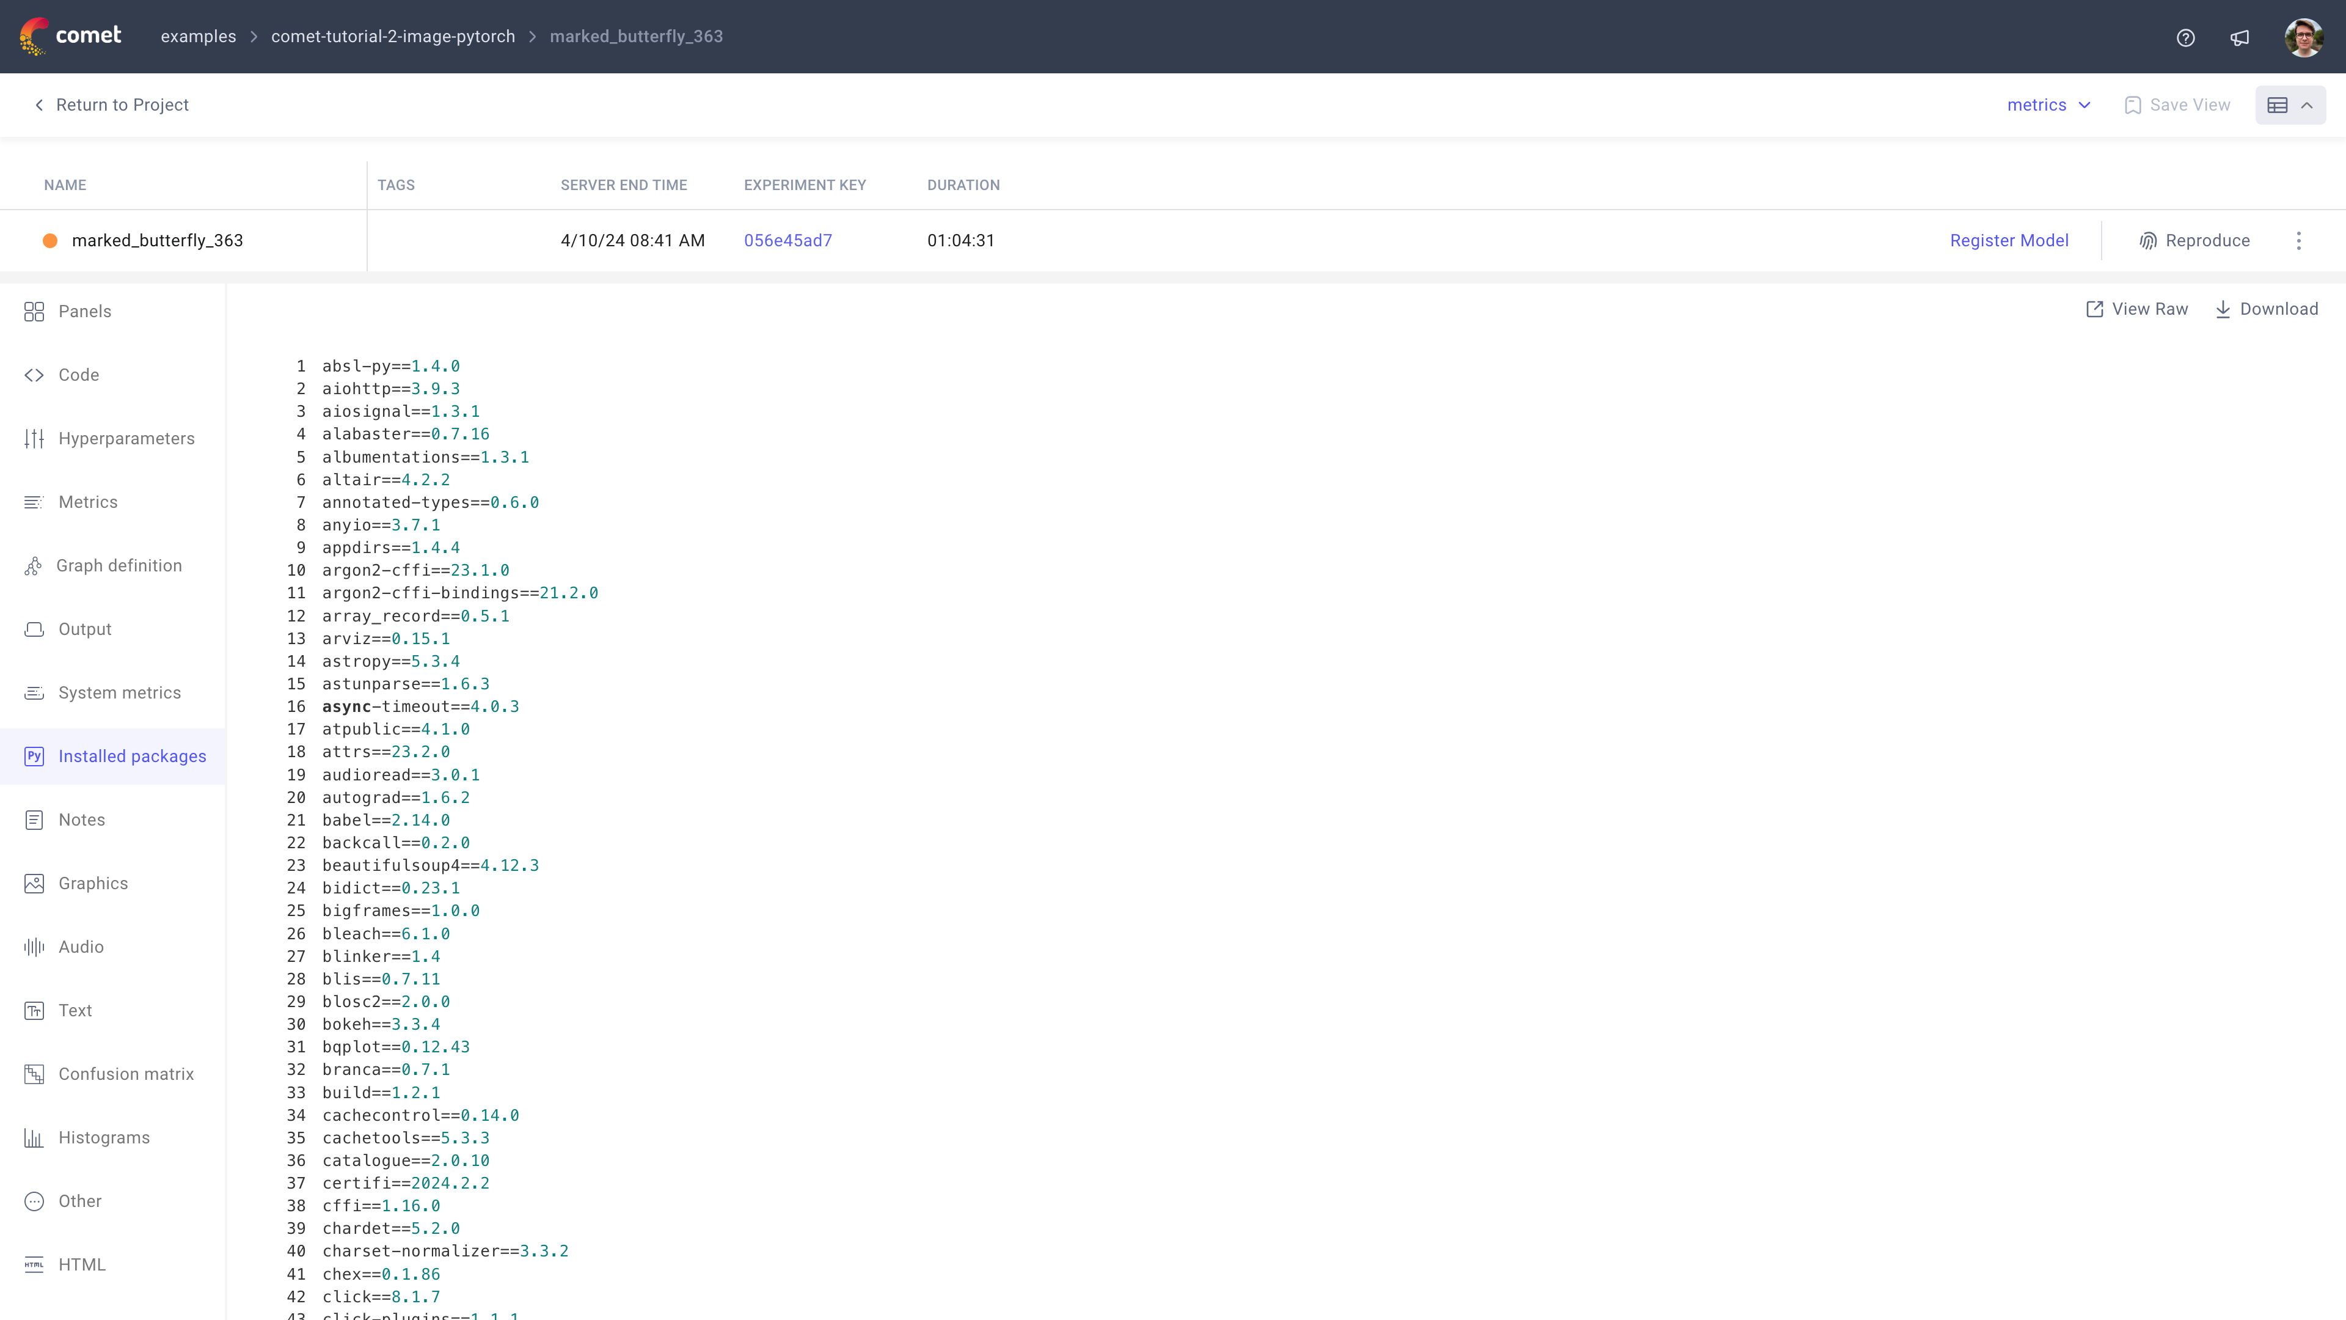Open the Hyperparameters panel

pyautogui.click(x=128, y=438)
